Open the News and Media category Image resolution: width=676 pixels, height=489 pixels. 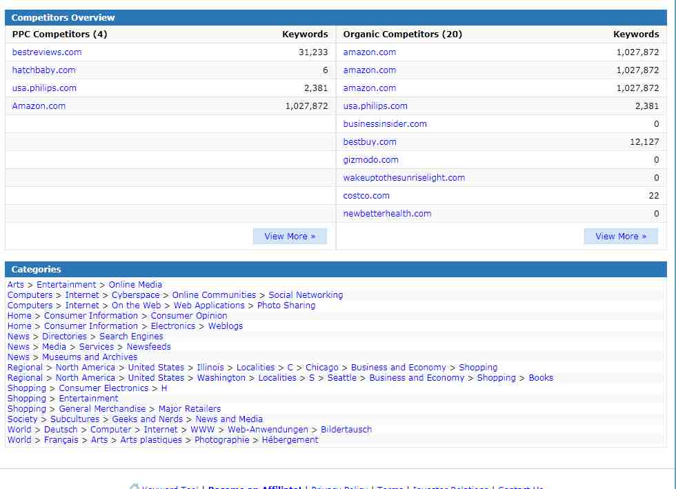pyautogui.click(x=229, y=419)
